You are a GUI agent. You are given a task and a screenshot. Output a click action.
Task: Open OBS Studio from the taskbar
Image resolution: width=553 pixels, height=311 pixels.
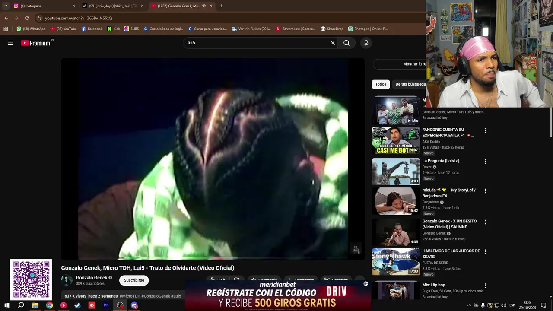(120, 305)
